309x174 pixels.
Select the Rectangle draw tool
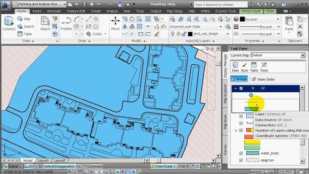click(88, 26)
